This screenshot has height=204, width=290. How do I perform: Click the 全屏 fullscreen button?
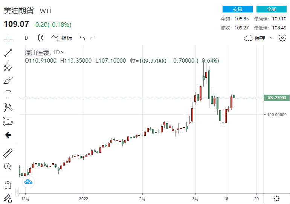271,9
